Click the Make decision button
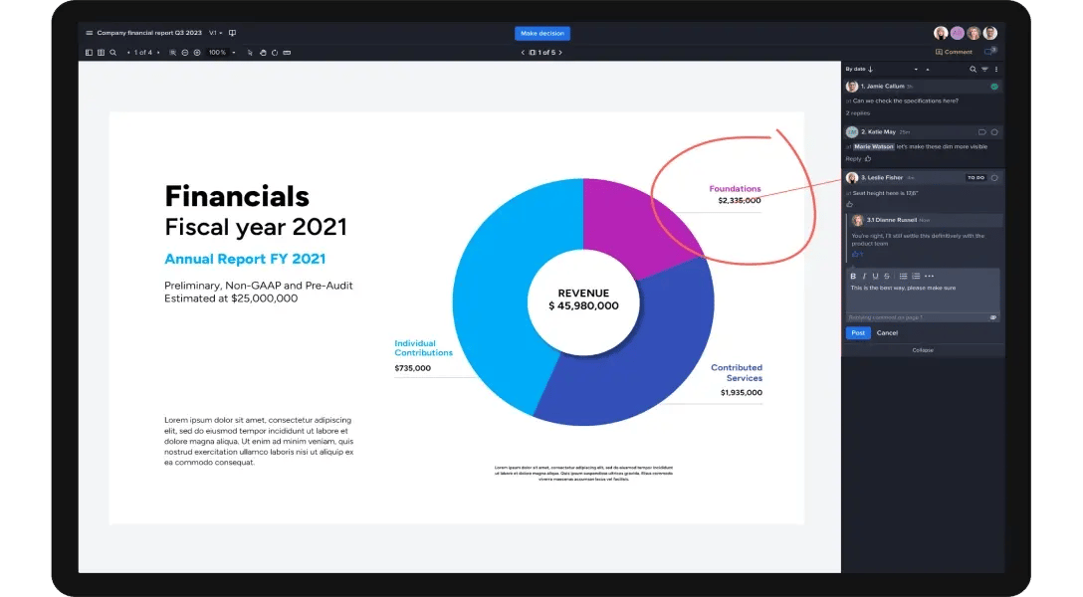 (541, 33)
